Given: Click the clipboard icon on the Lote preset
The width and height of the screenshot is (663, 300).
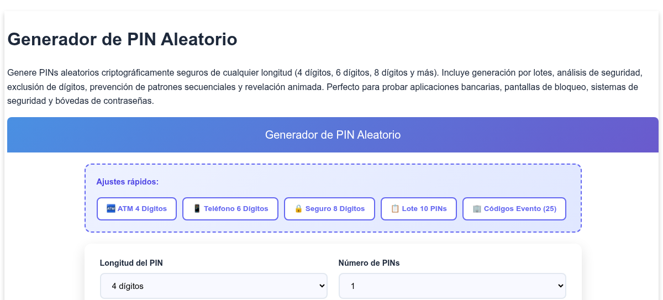Looking at the screenshot, I should [395, 209].
